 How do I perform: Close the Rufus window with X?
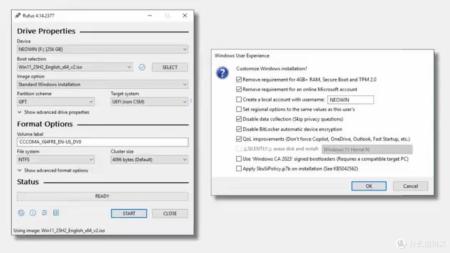click(185, 15)
